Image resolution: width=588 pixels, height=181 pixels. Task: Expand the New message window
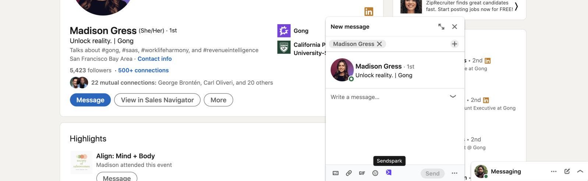click(x=441, y=27)
